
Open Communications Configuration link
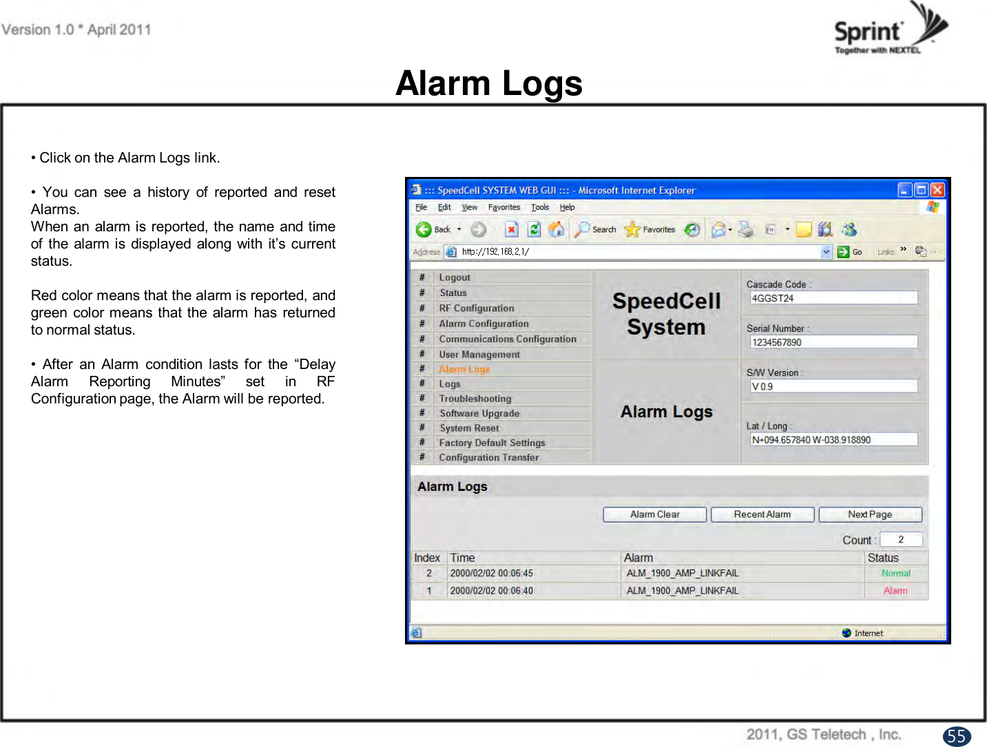[508, 339]
